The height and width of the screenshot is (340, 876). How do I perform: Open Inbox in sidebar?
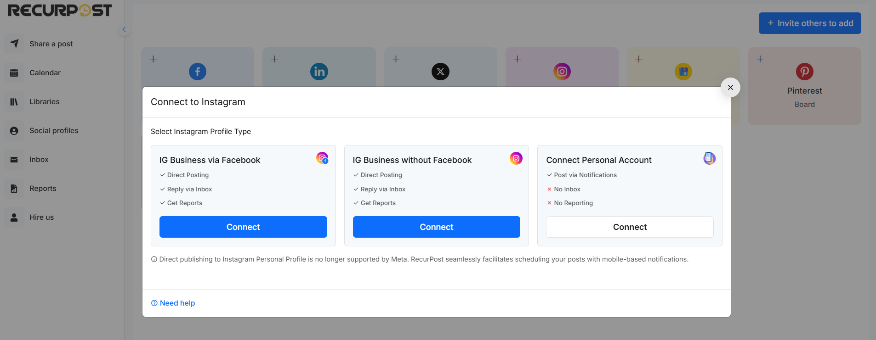(39, 159)
